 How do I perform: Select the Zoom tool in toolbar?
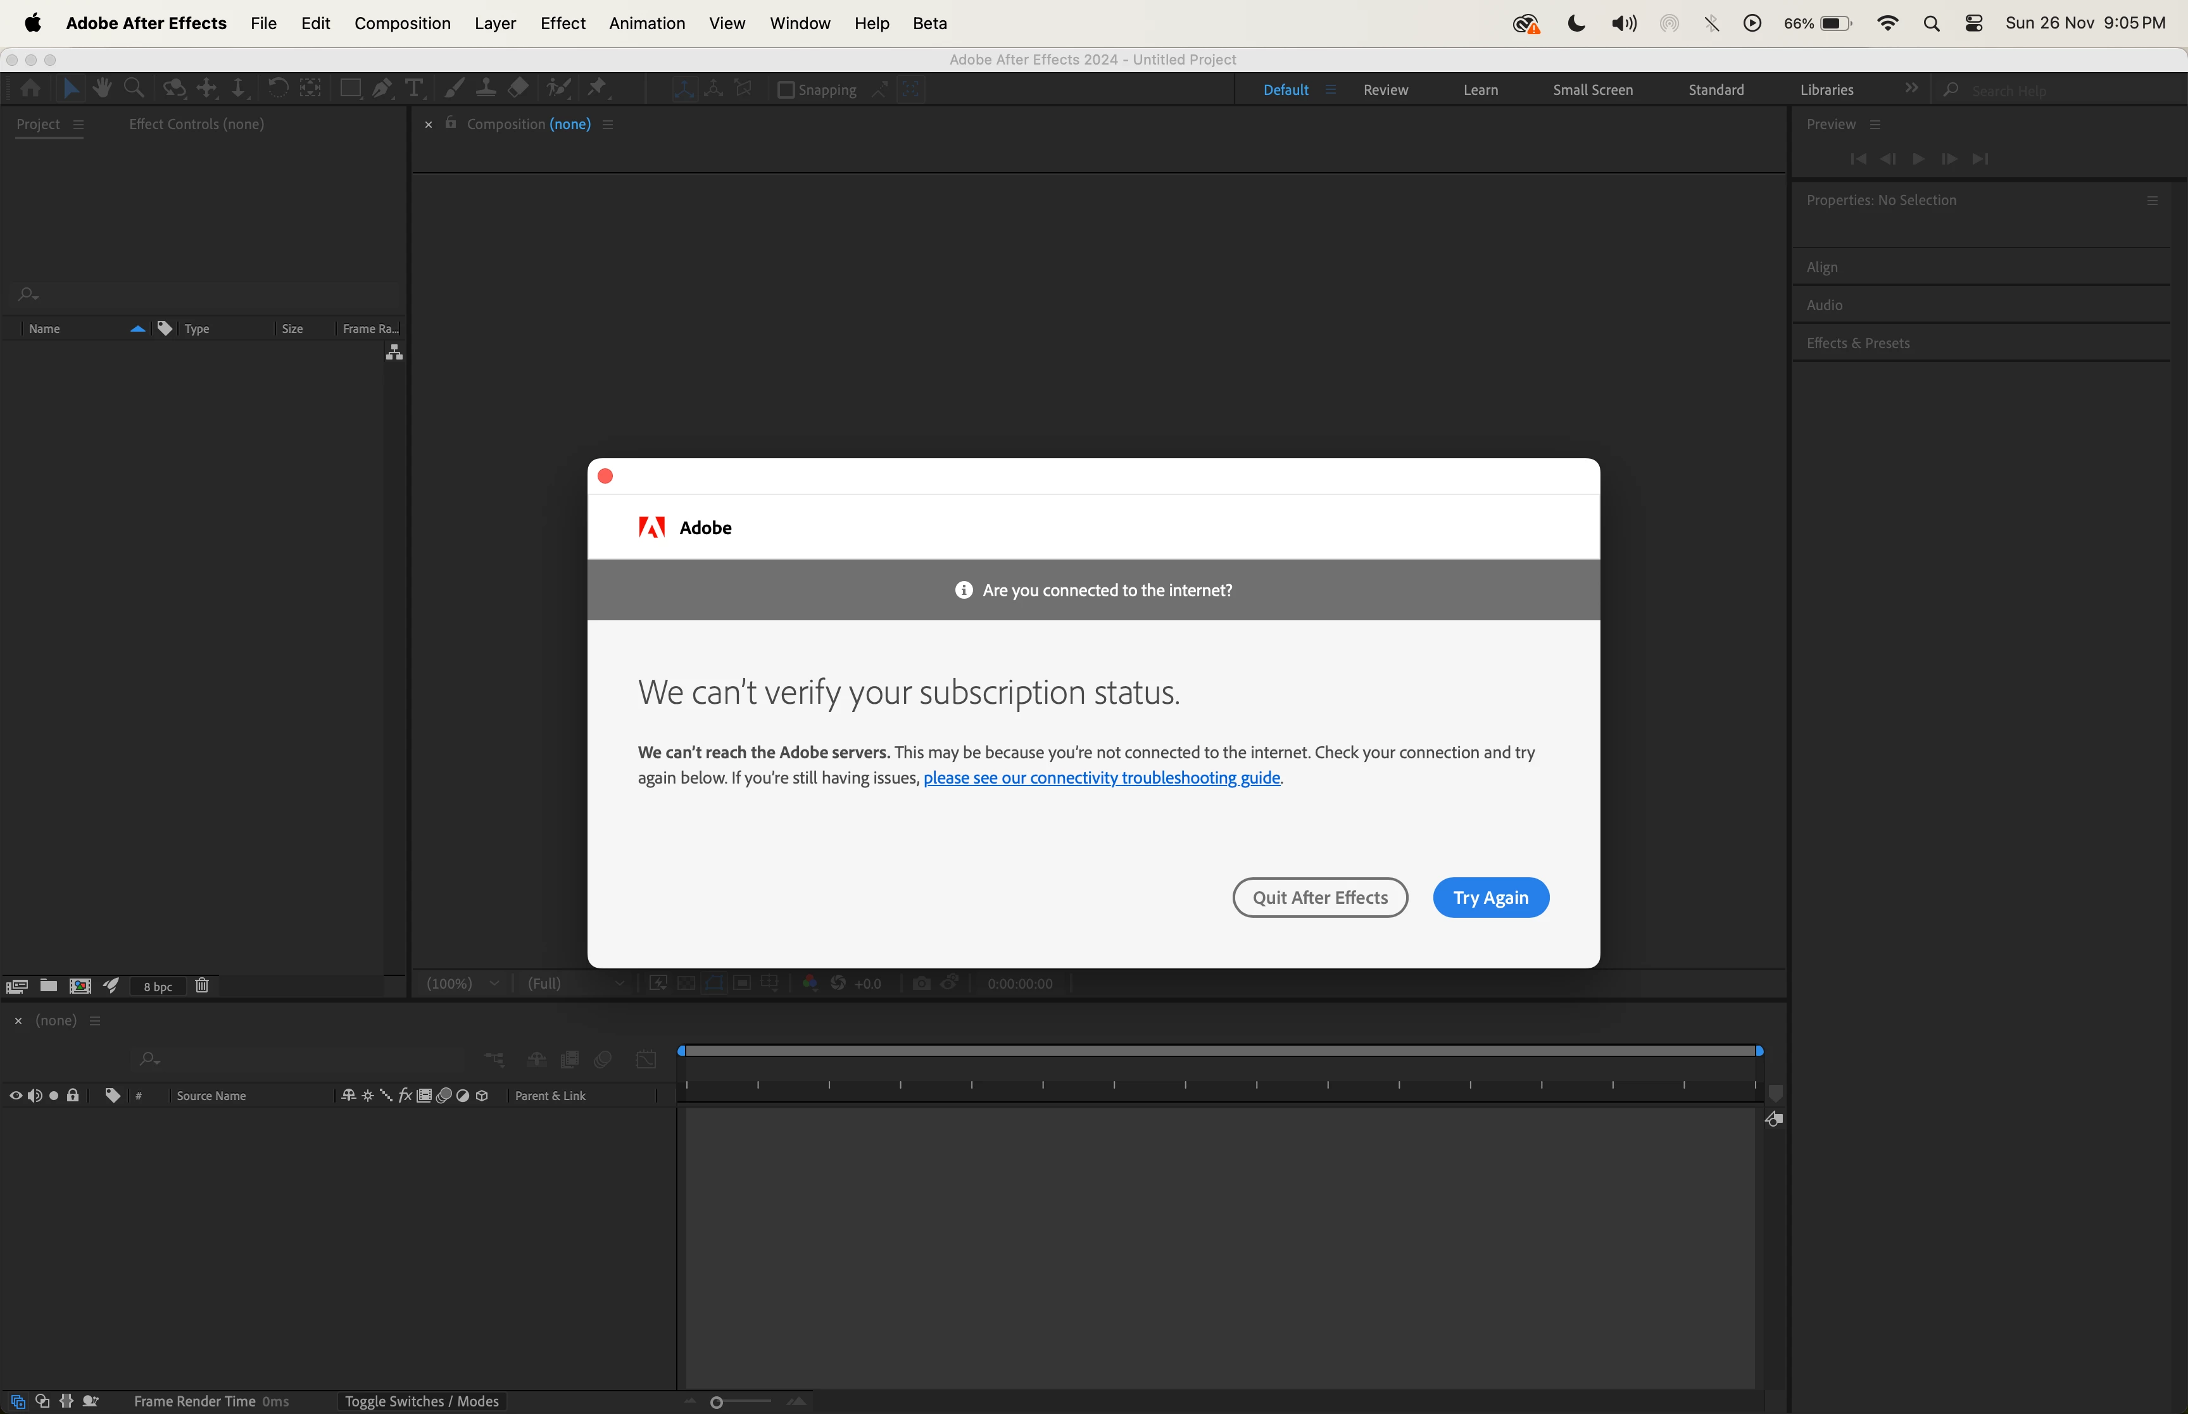click(x=134, y=88)
